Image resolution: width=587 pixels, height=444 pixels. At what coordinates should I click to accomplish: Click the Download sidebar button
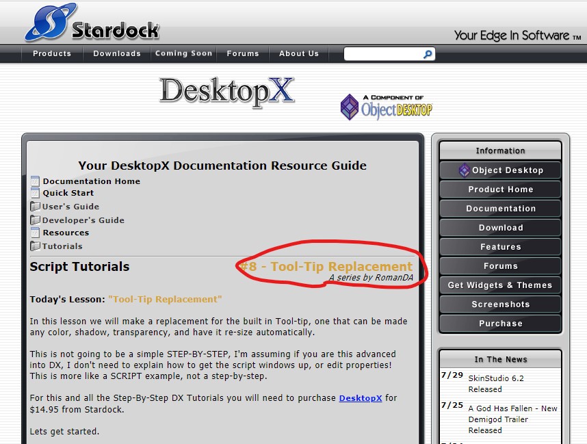pyautogui.click(x=501, y=228)
